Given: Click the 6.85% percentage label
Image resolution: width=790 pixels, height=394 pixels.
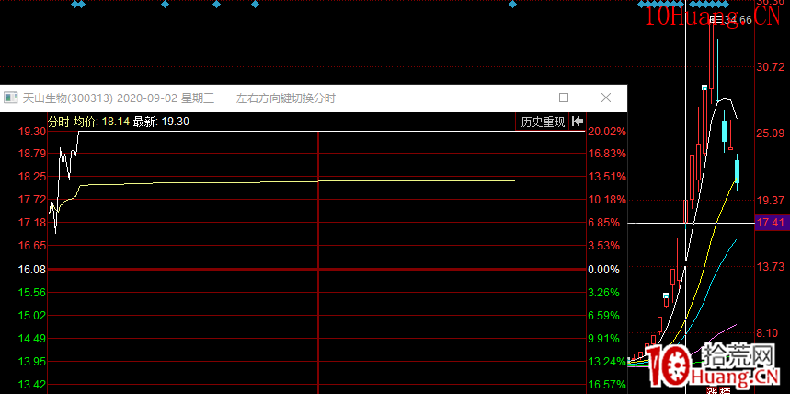Looking at the screenshot, I should 604,223.
